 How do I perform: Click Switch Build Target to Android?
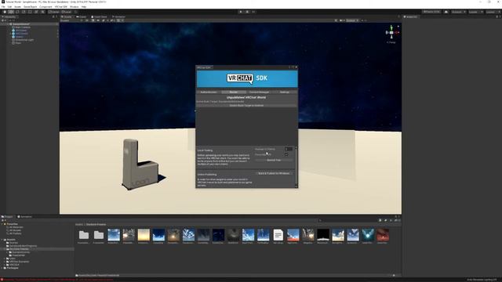pos(246,106)
